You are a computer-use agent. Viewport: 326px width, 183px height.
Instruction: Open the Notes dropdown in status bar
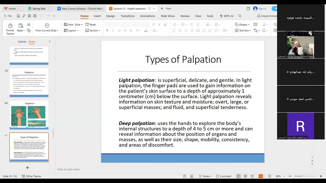pyautogui.click(x=205, y=176)
